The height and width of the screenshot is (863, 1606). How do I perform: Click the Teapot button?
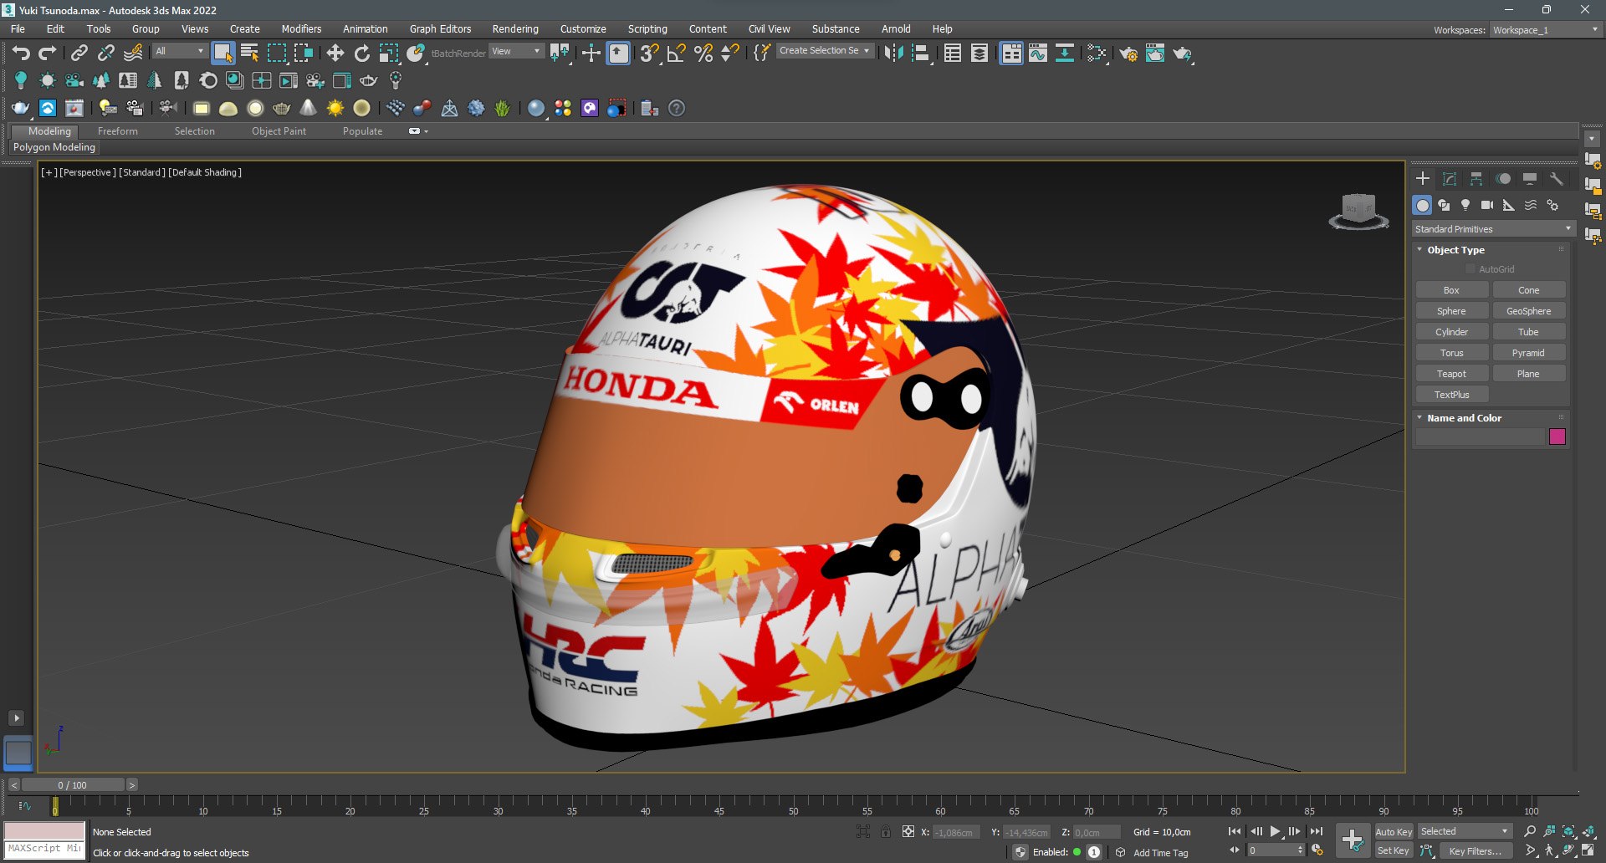[1451, 374]
